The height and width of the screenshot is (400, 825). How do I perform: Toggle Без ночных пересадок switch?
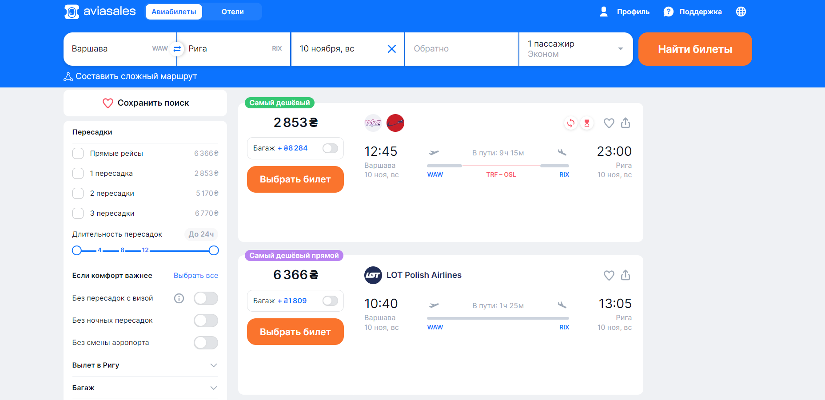(206, 321)
